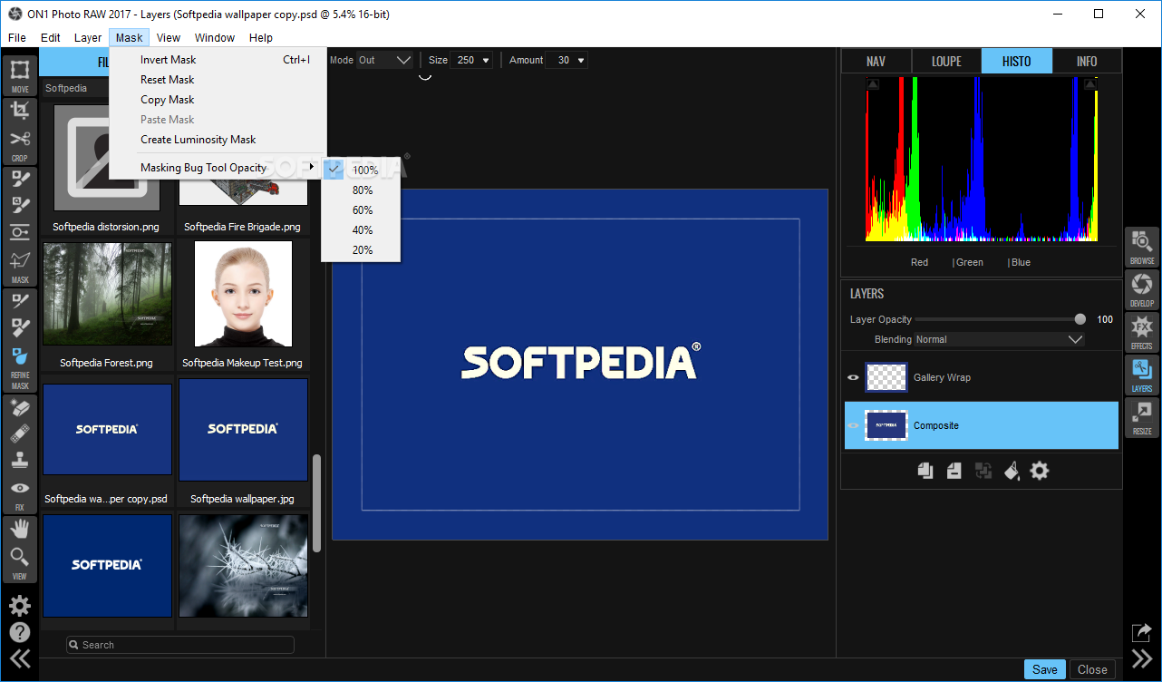Select the Retouch bandage tool
The image size is (1162, 682).
tap(20, 434)
